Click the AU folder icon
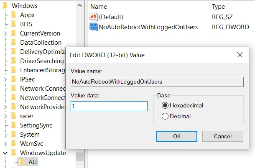Image resolution: width=255 pixels, height=168 pixels. coord(22,162)
